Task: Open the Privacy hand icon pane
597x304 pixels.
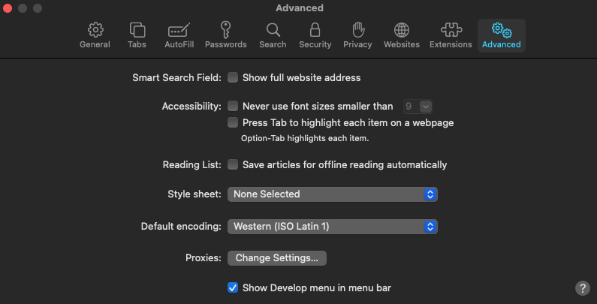Action: coord(357,36)
